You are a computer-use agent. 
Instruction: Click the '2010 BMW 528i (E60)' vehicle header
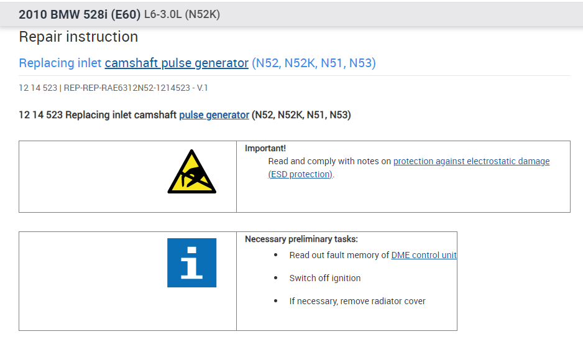[80, 14]
